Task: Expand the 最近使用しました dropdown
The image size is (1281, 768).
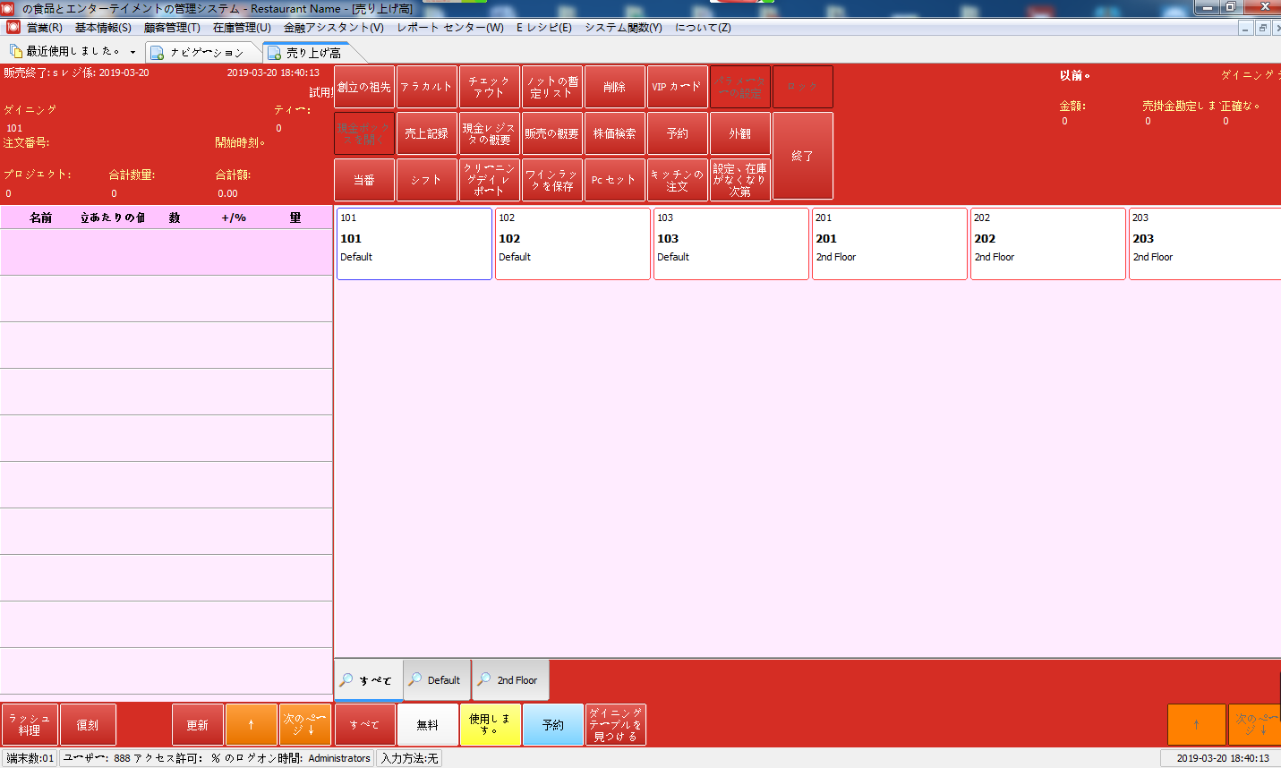Action: pos(133,52)
